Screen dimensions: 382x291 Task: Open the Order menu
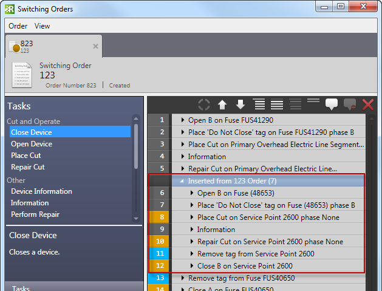coord(18,26)
